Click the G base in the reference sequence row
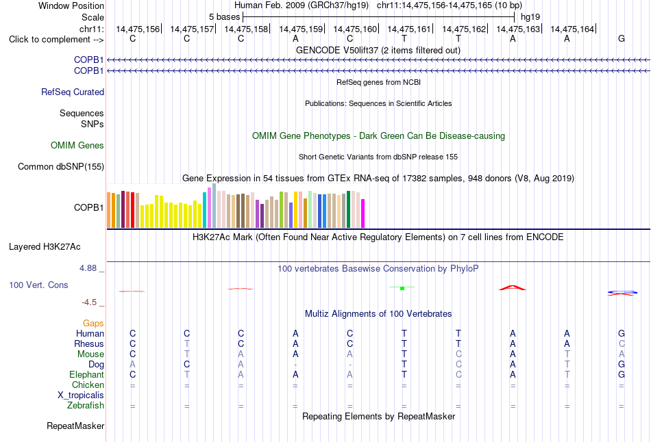This screenshot has width=651, height=442. pyautogui.click(x=622, y=39)
